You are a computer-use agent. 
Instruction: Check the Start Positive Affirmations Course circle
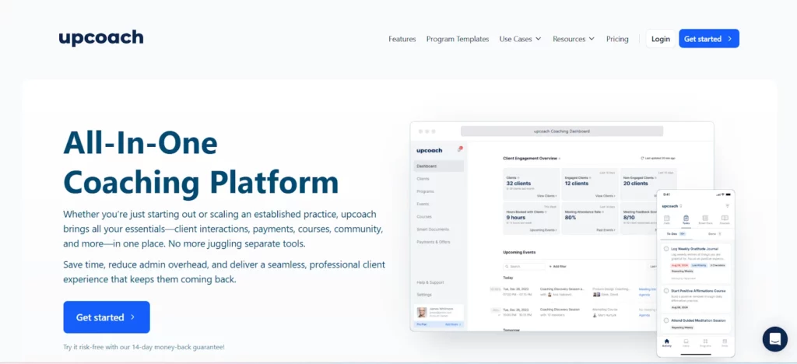666,290
